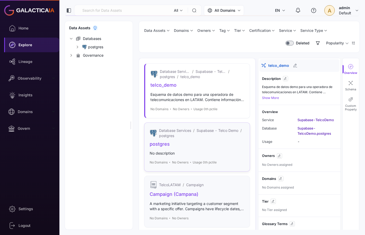Open the help question mark icon

[x=314, y=10]
